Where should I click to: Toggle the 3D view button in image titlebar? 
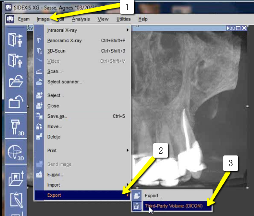pyautogui.click(x=231, y=29)
